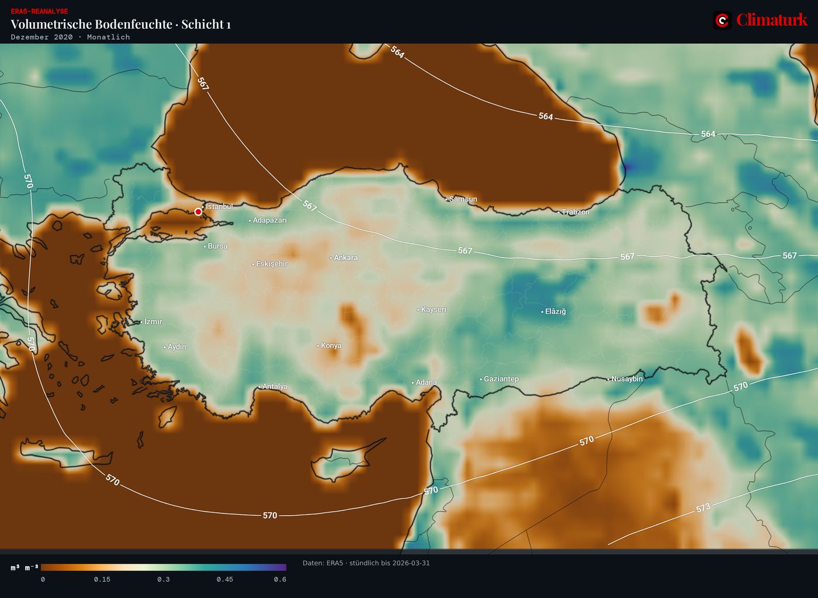Click the Climaturk logo icon
818x598 pixels.
point(723,20)
